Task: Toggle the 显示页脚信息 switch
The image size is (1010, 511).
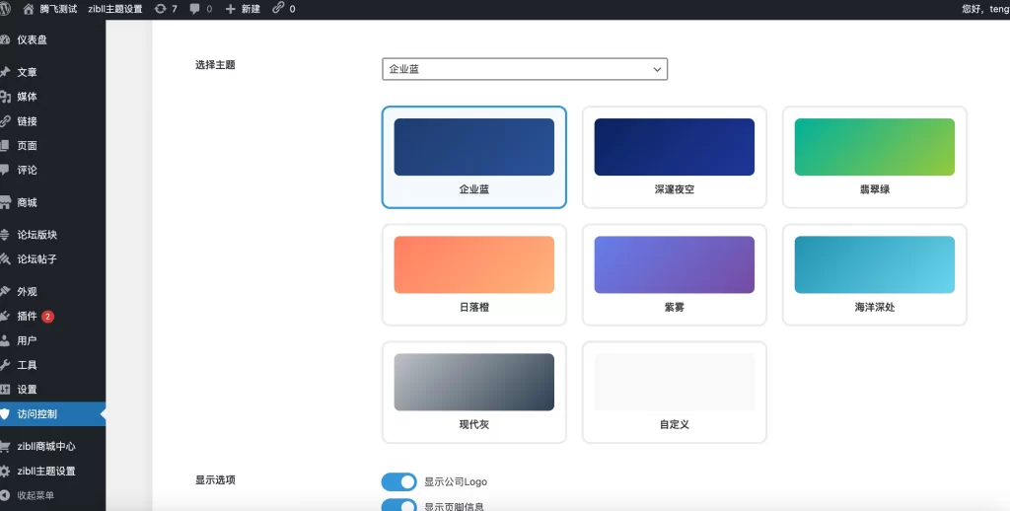Action: click(399, 506)
